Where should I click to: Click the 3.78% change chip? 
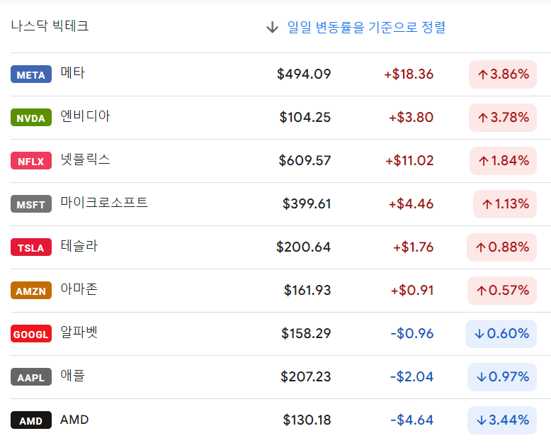click(503, 118)
